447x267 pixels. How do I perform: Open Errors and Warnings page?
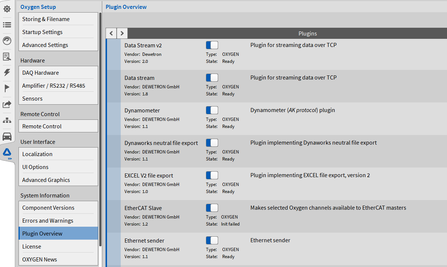[58, 220]
